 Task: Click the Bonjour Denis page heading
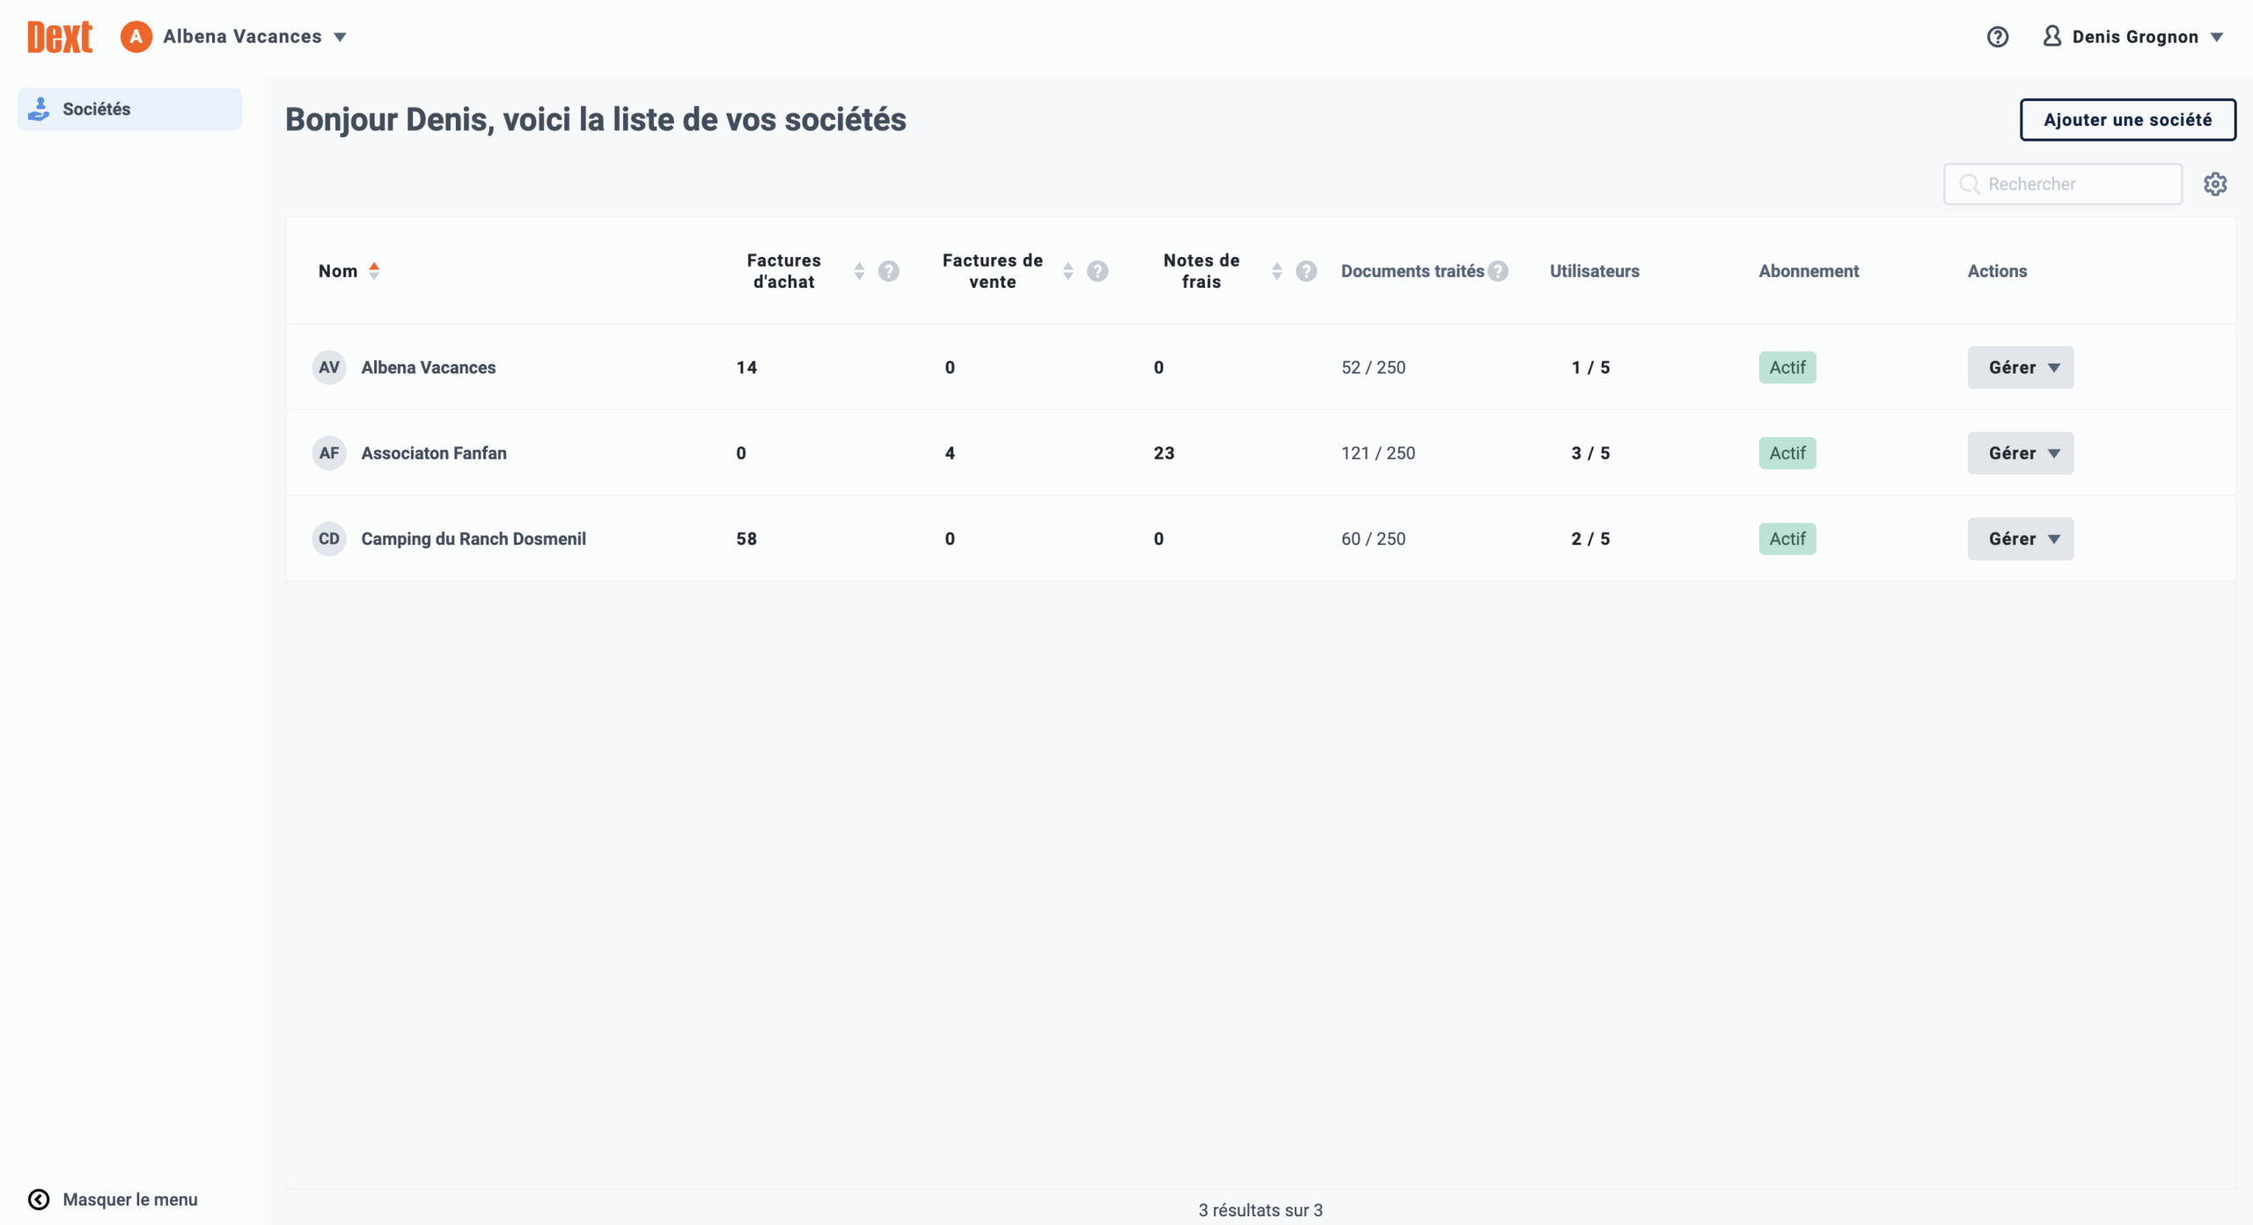(x=596, y=120)
